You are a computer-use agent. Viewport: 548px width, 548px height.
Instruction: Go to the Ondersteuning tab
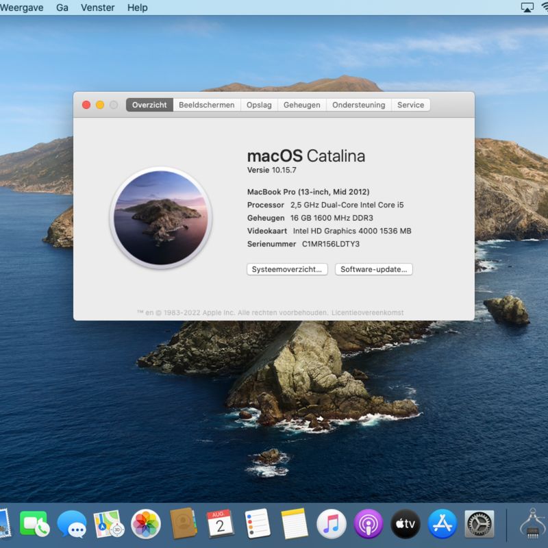point(358,105)
